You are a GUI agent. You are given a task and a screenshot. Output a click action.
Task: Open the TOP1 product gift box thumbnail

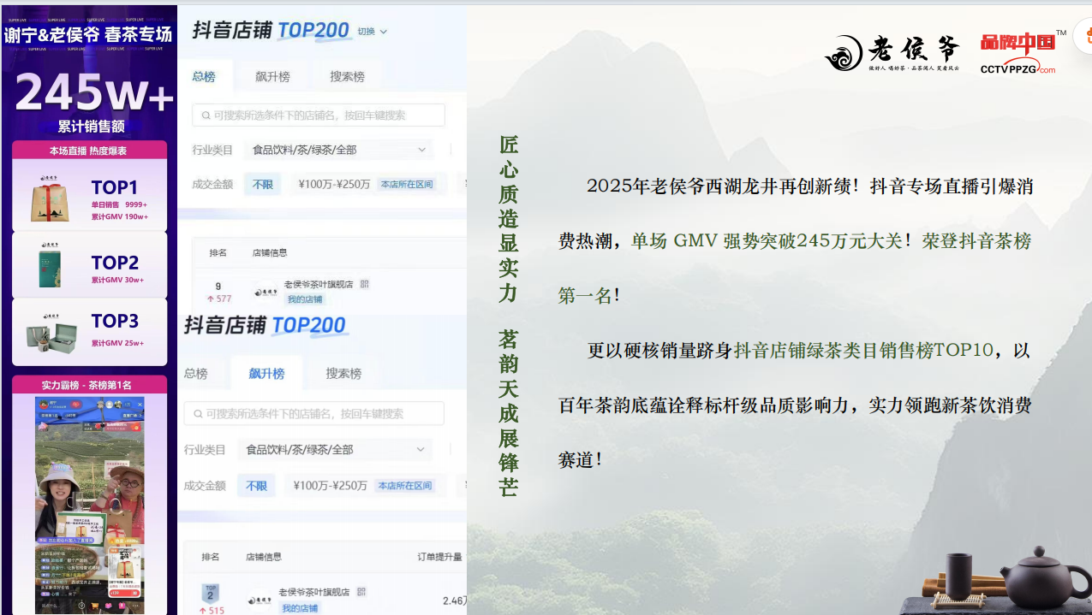[x=49, y=199]
